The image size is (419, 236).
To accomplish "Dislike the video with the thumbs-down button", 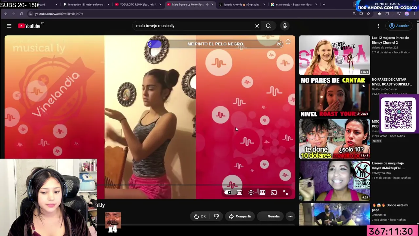I will point(216,216).
